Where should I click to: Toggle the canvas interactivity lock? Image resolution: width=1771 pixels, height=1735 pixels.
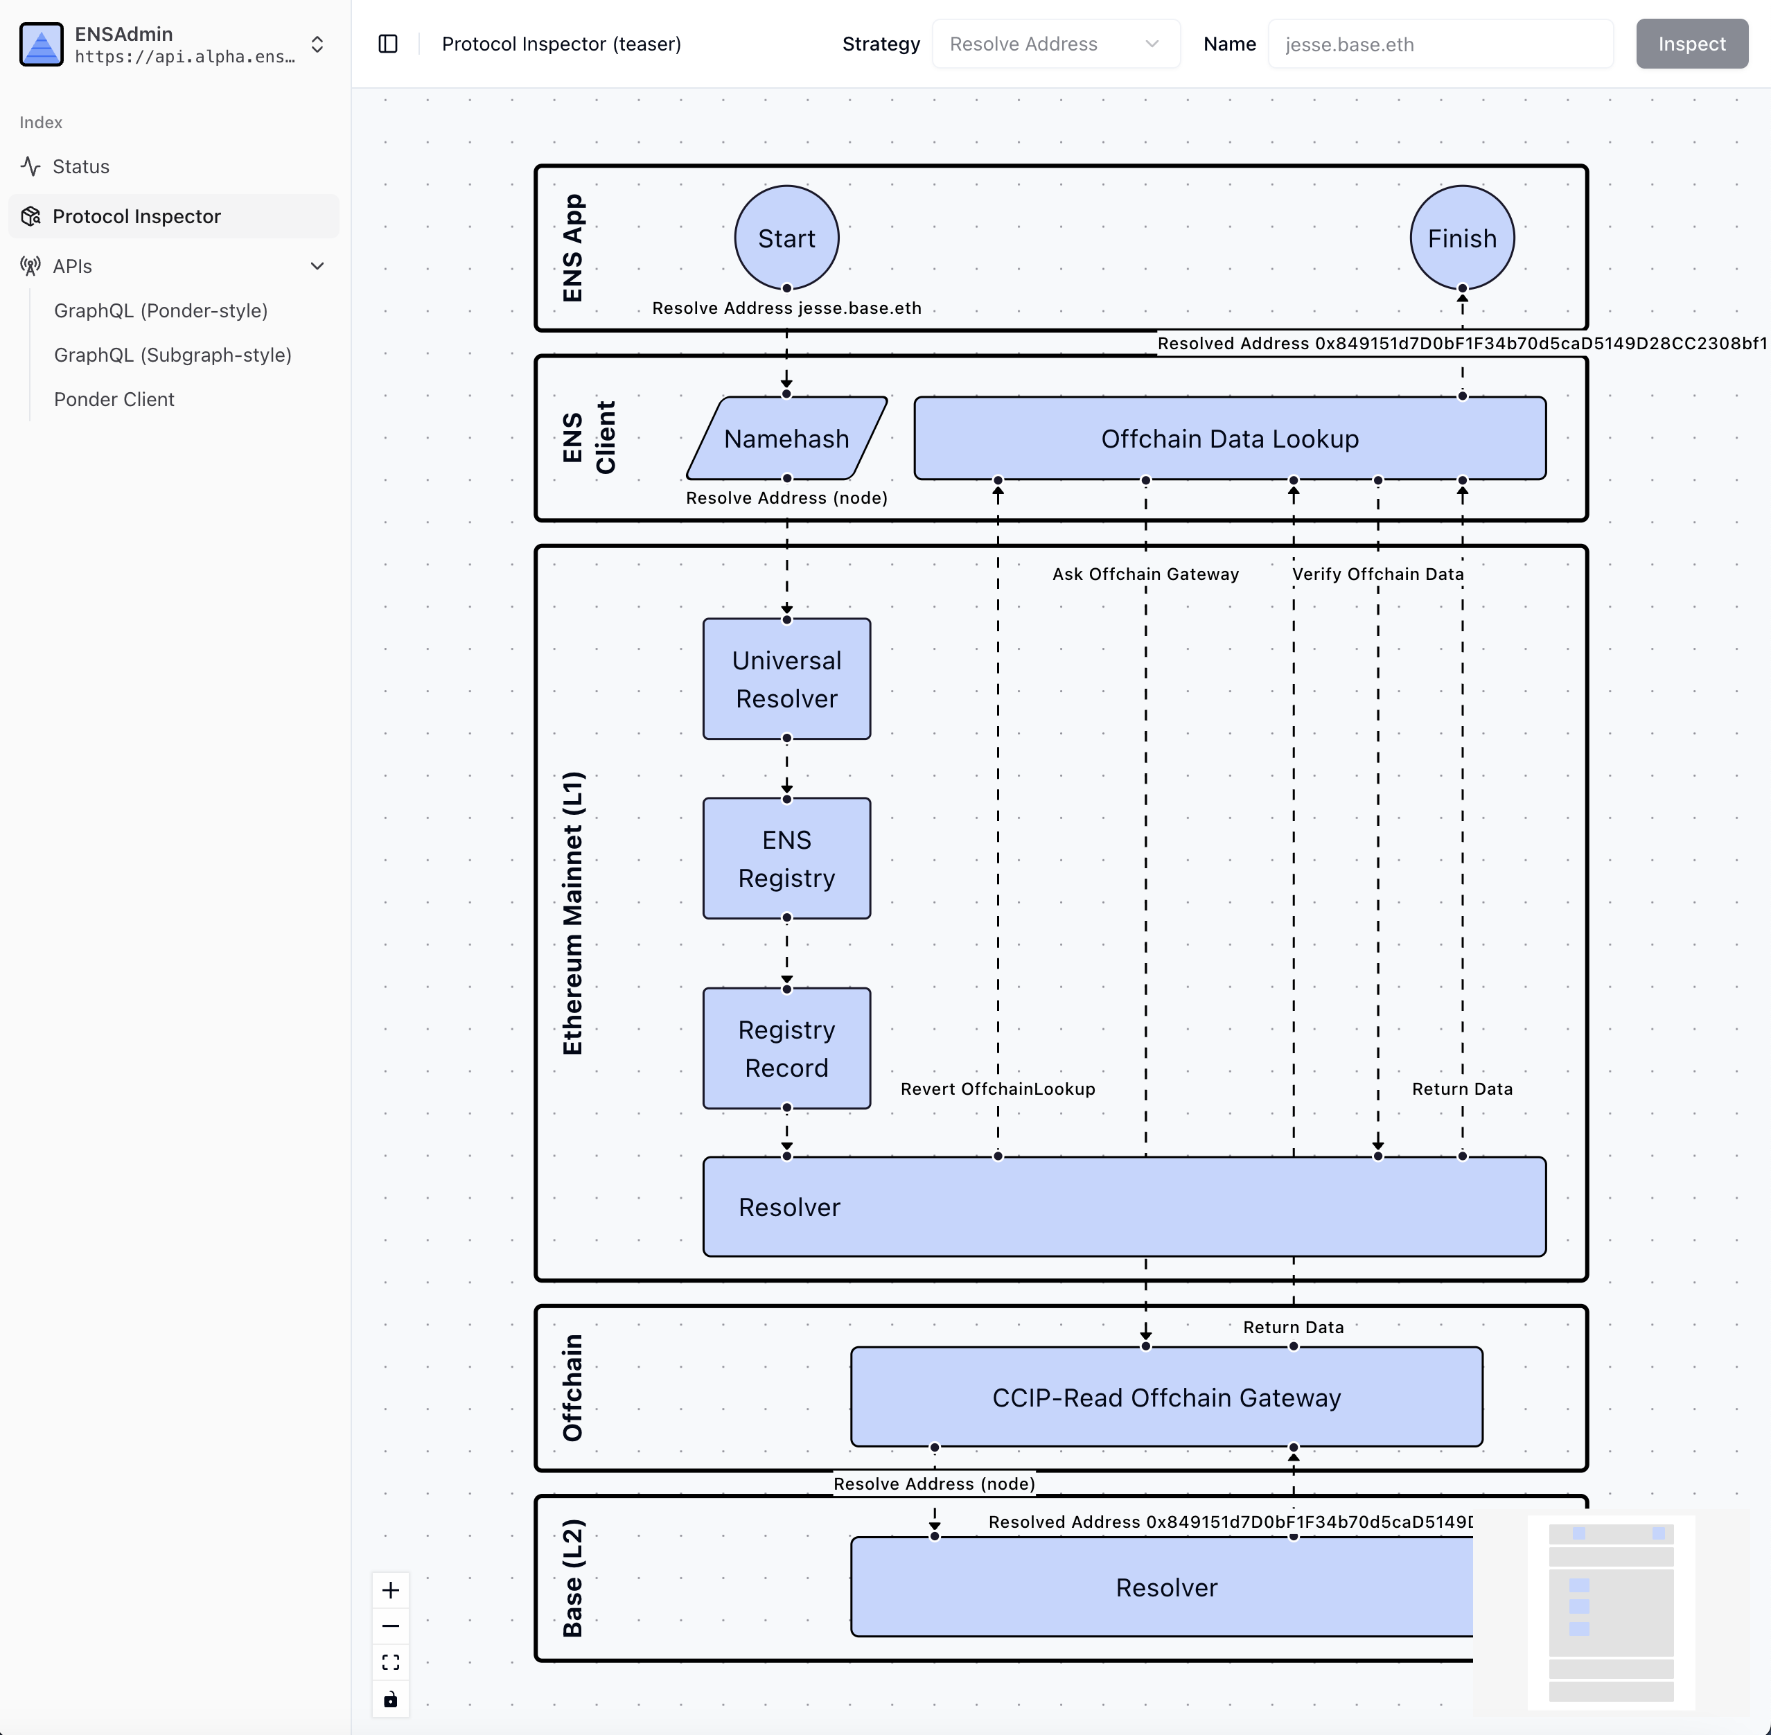tap(391, 1698)
